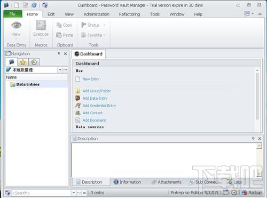Close the Description panel
Image resolution: width=267 pixels, height=198 pixels.
tap(260, 138)
